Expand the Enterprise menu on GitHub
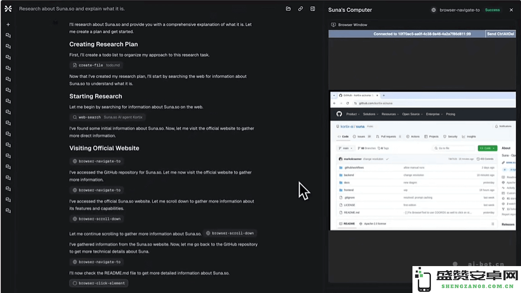Screen dimensions: 521x293 tap(434, 114)
